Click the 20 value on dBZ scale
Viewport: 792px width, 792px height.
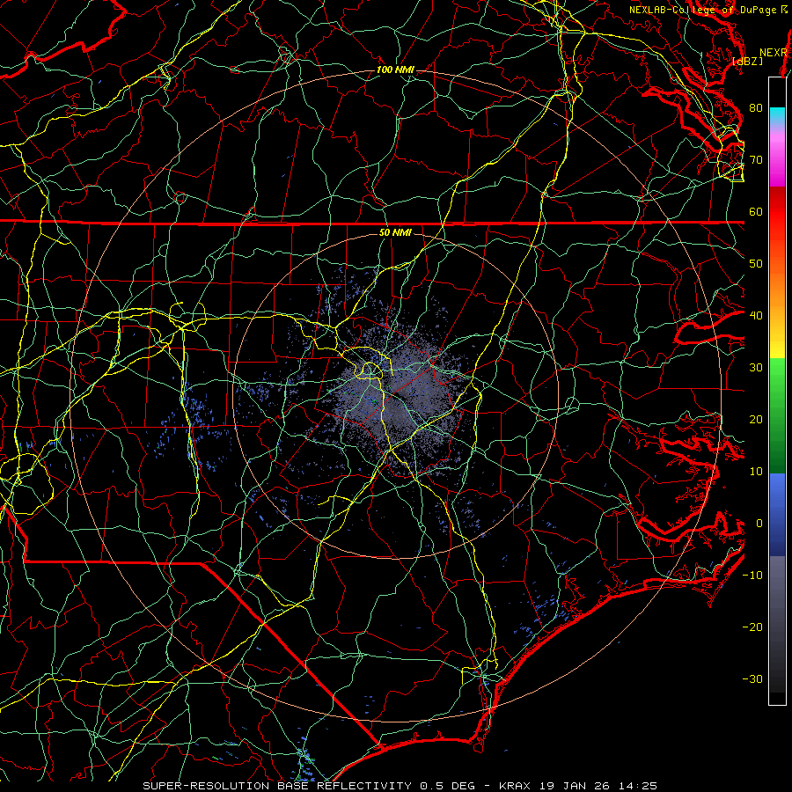[756, 420]
